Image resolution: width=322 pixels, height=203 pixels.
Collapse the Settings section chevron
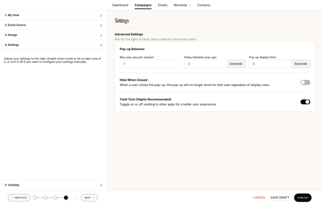coord(101,45)
